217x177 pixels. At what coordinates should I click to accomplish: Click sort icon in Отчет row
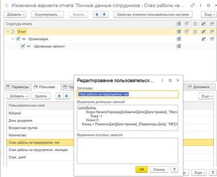tap(195, 32)
